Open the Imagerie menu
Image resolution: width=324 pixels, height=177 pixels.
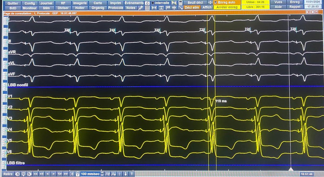pos(80,3)
